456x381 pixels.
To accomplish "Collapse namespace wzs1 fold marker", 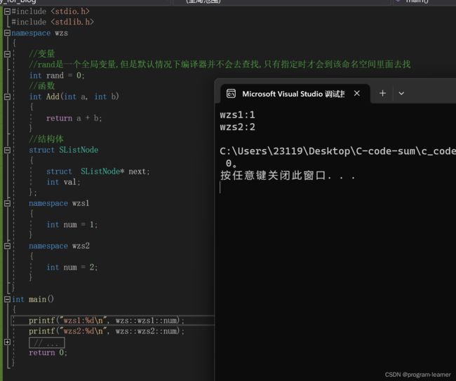I will (7, 203).
